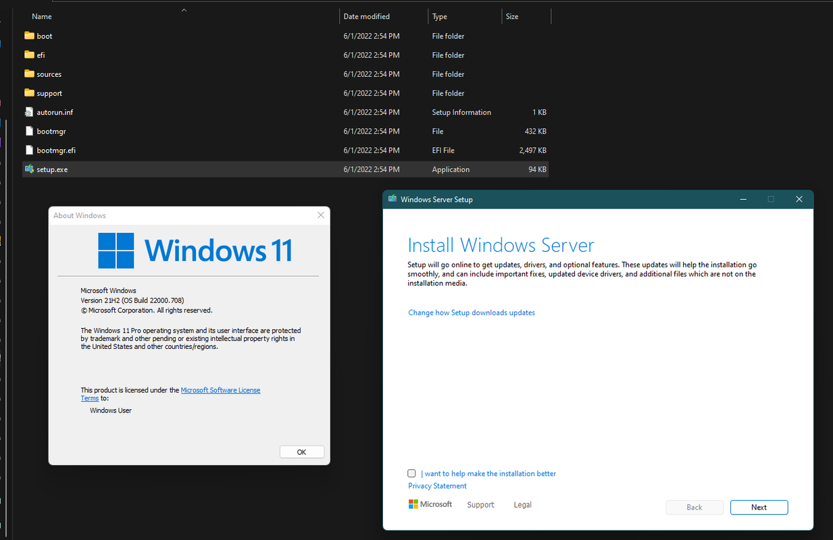Open 'Change how Setup downloads updates' link
Screen dimensions: 833x540
pos(472,313)
